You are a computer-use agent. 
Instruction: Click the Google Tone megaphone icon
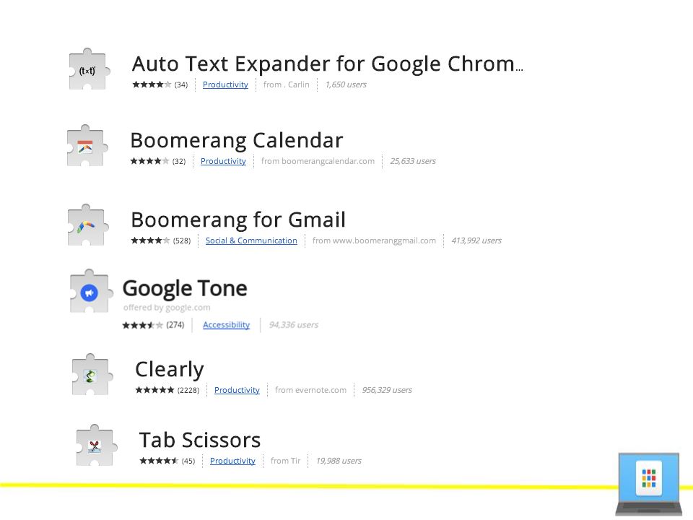90,291
